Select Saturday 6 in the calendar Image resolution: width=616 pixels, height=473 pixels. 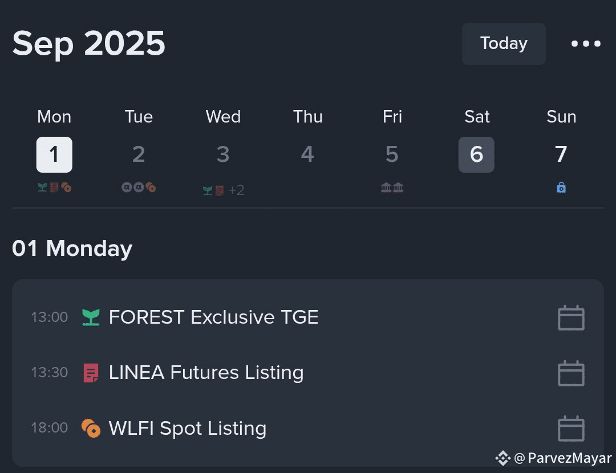tap(476, 154)
